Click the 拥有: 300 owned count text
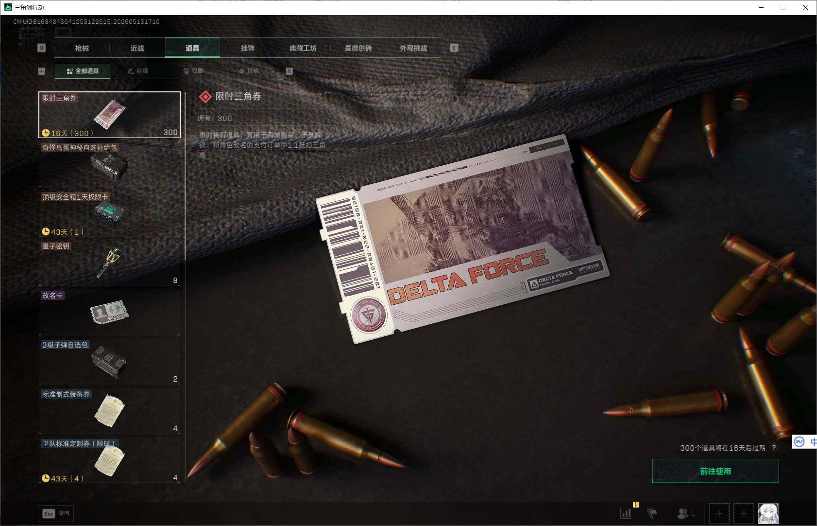Screen dimensions: 817x526 (215, 118)
